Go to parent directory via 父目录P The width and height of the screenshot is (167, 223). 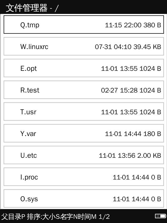point(13,217)
